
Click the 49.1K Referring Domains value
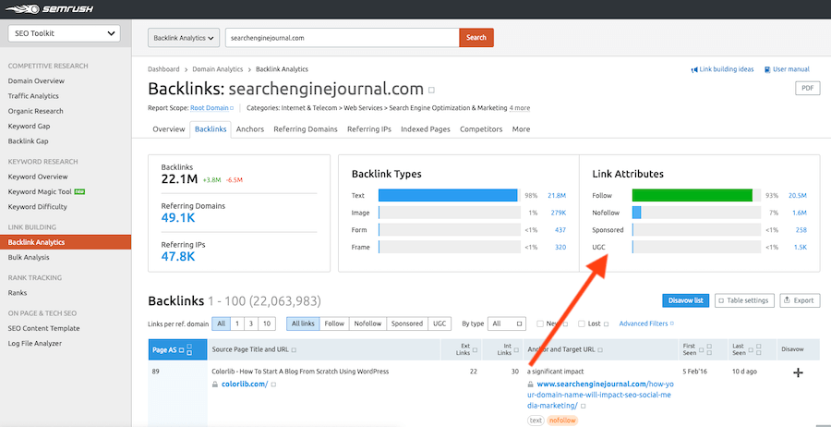coord(178,218)
